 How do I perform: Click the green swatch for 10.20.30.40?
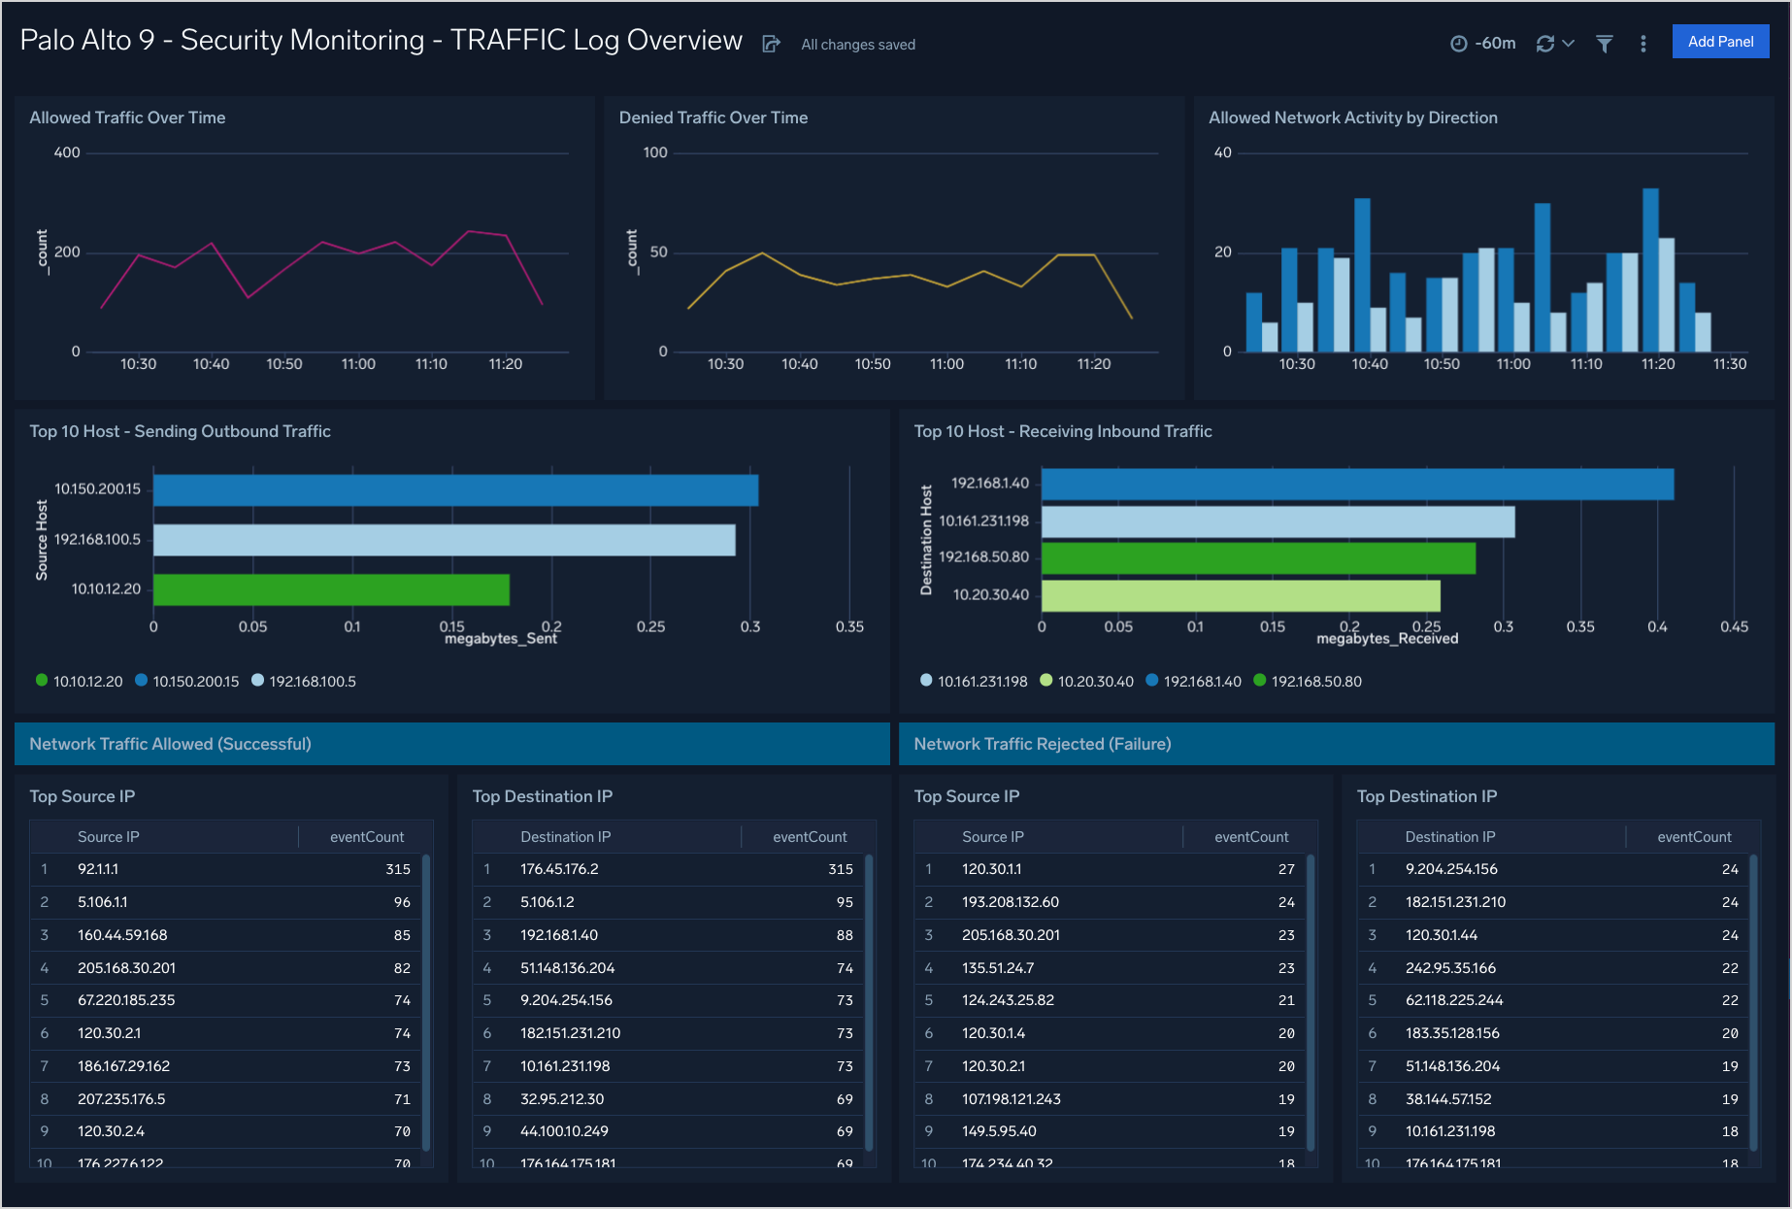coord(1045,681)
